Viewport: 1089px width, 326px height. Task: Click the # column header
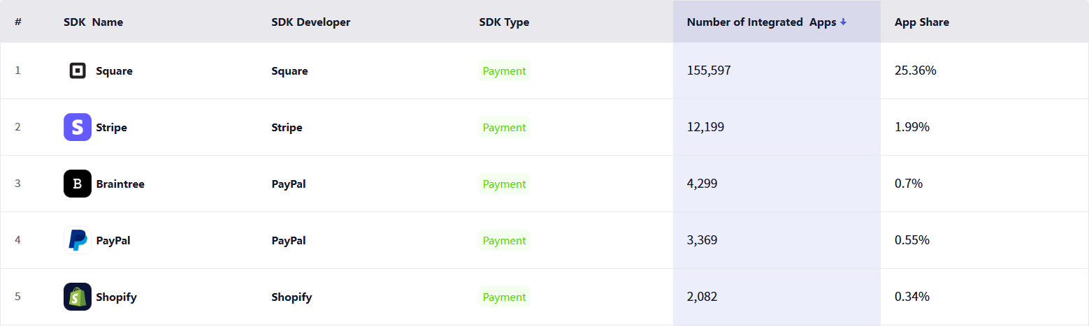pyautogui.click(x=18, y=22)
